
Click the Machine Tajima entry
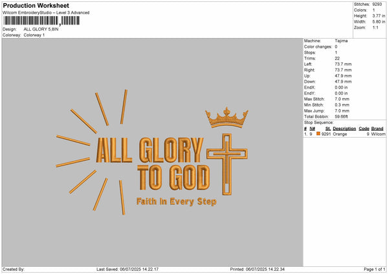[x=326, y=41]
